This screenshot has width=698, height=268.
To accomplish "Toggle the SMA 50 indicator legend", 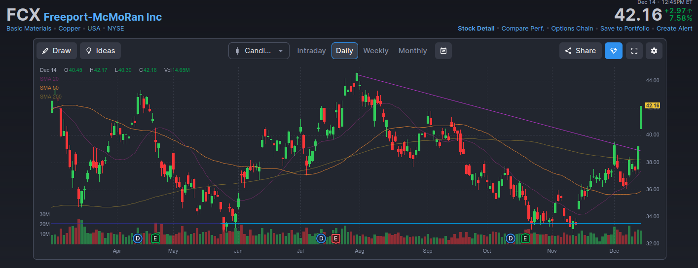I will (49, 88).
